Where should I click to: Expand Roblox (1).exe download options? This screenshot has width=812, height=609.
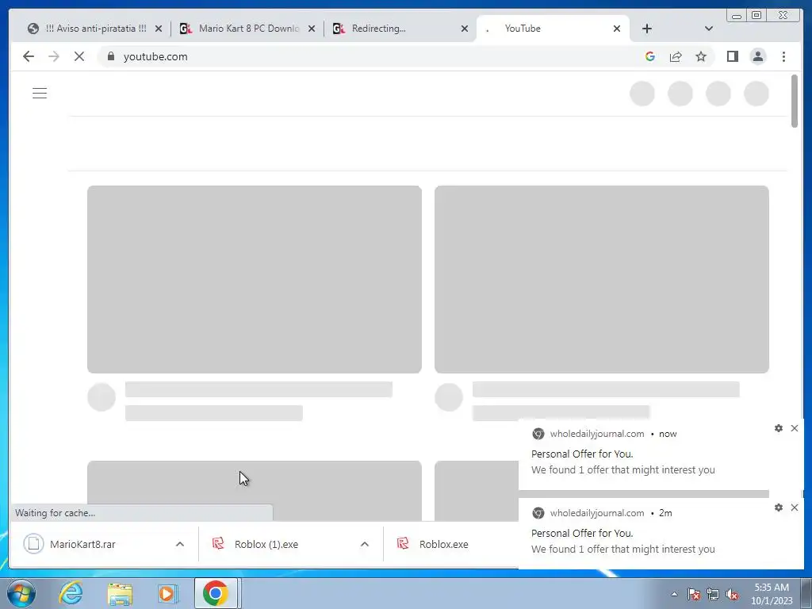click(x=365, y=544)
